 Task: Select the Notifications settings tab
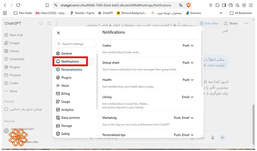pyautogui.click(x=70, y=61)
